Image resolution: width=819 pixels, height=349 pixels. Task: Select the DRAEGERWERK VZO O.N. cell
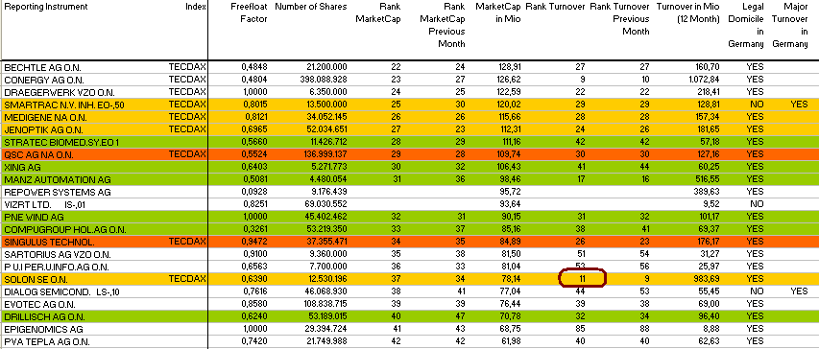click(59, 92)
